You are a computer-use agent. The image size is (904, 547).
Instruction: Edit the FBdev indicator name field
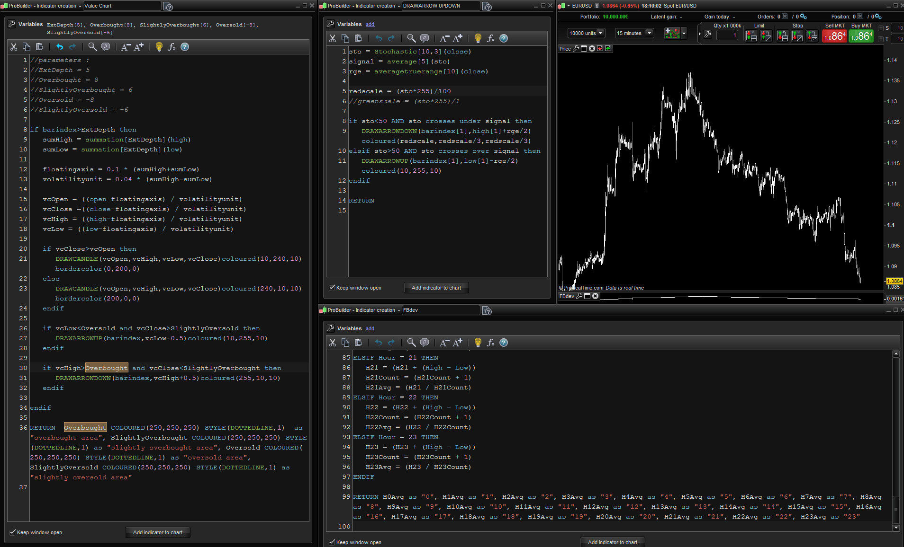point(441,310)
